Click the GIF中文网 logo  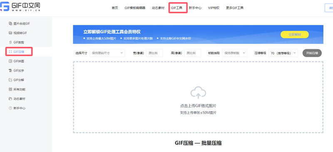coord(20,7)
